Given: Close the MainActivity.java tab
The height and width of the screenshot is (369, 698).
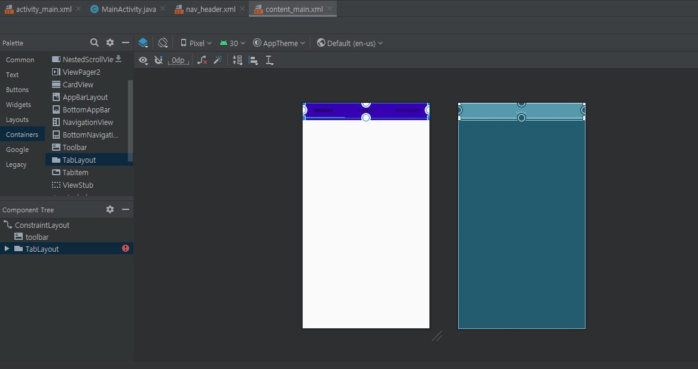Looking at the screenshot, I should 163,8.
